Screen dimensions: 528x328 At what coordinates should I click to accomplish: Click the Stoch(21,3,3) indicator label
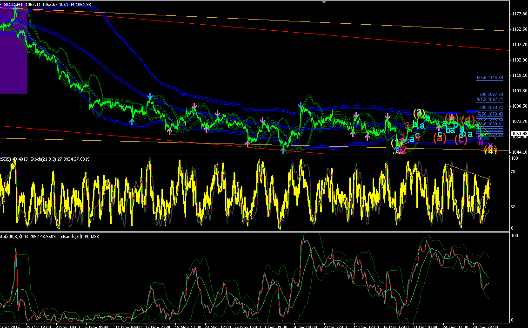(x=60, y=159)
